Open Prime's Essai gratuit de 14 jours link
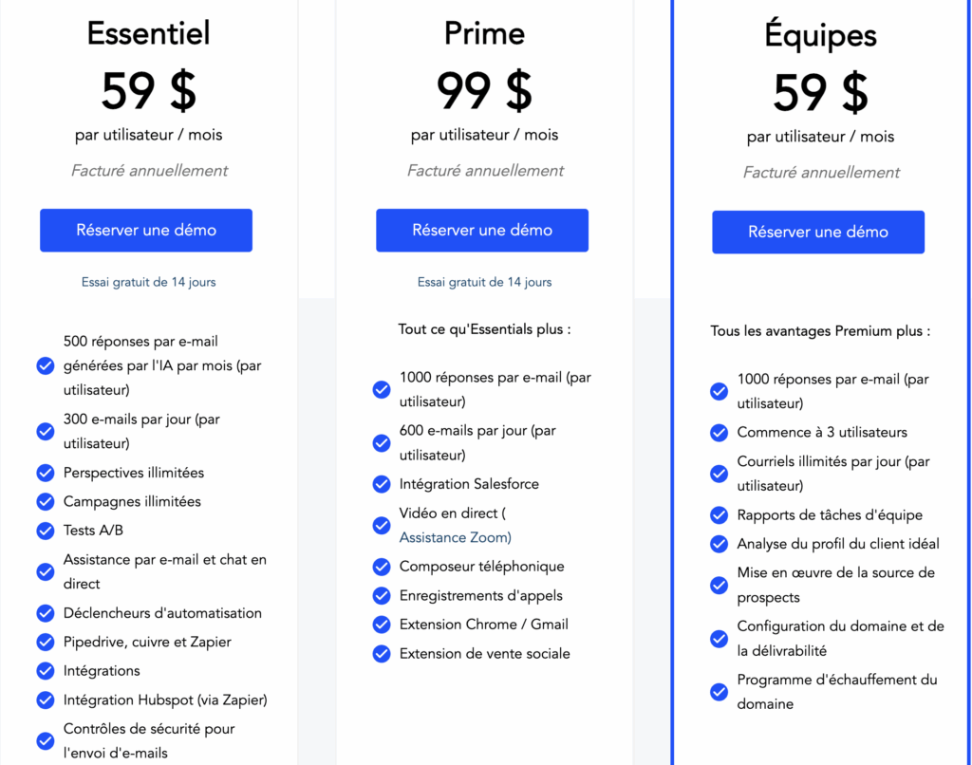The image size is (972, 765). click(484, 282)
